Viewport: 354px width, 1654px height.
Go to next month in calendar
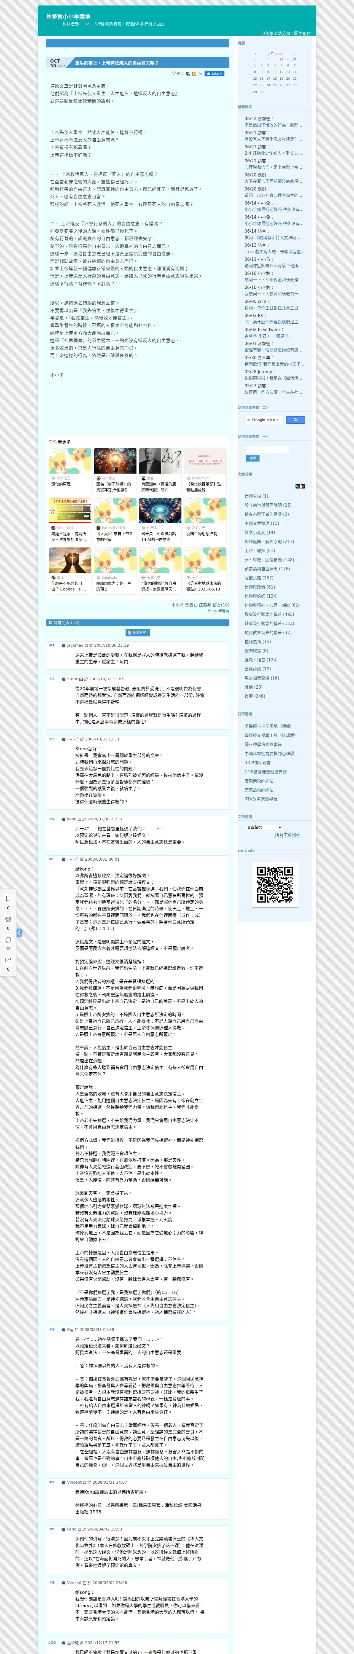pos(295,54)
